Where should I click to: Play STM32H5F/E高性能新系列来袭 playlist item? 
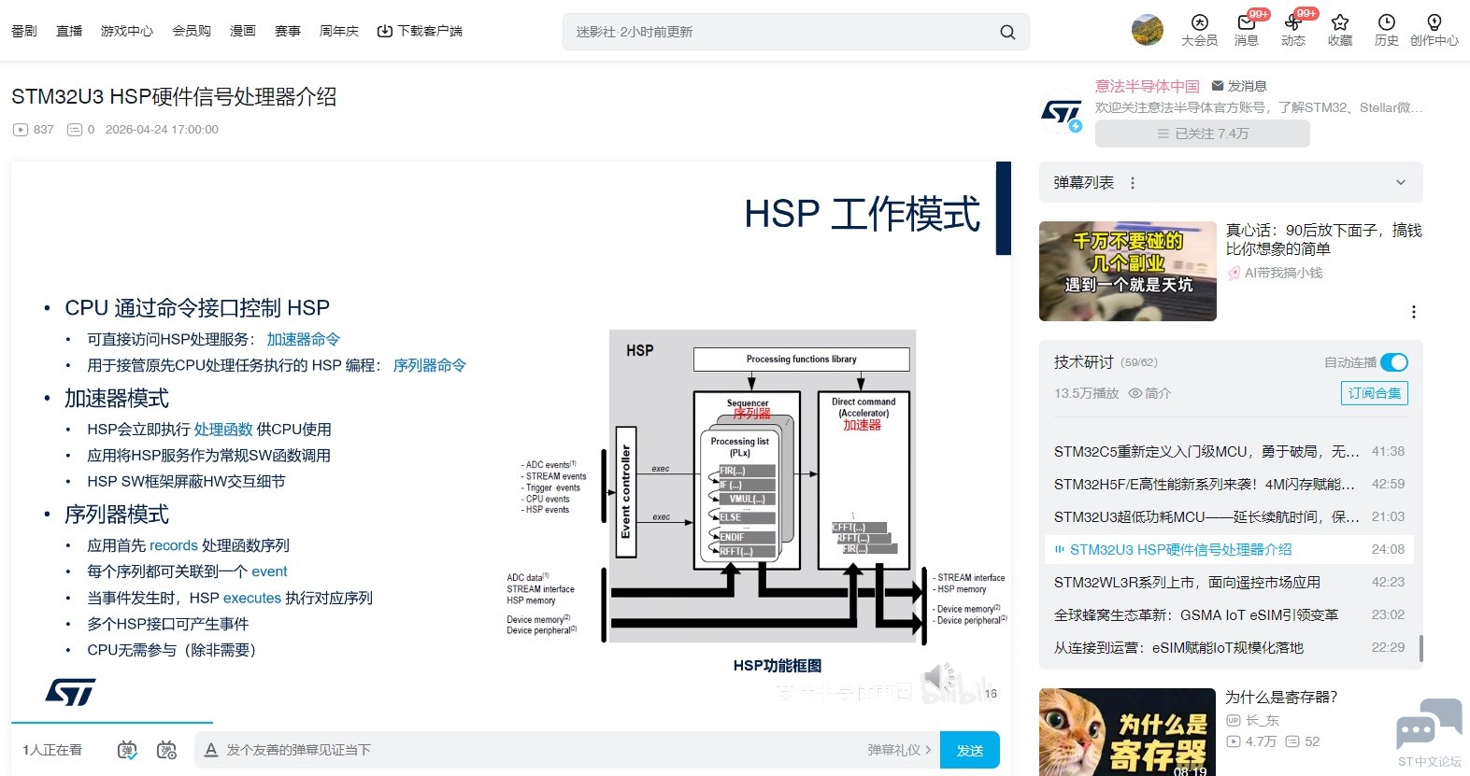point(1229,485)
